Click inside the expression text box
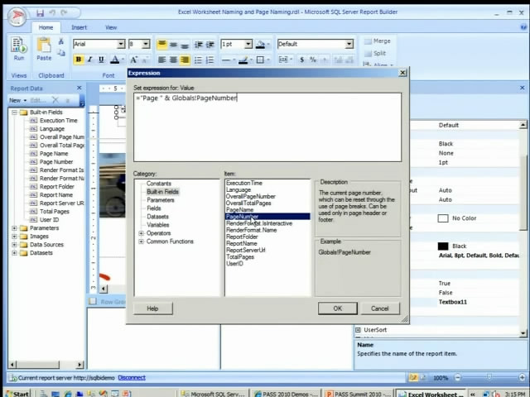This screenshot has width=530, height=397. pos(267,127)
